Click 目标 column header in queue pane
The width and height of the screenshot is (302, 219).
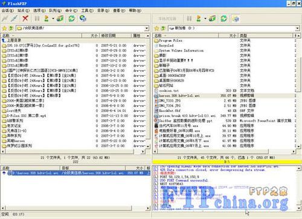pos(92,168)
